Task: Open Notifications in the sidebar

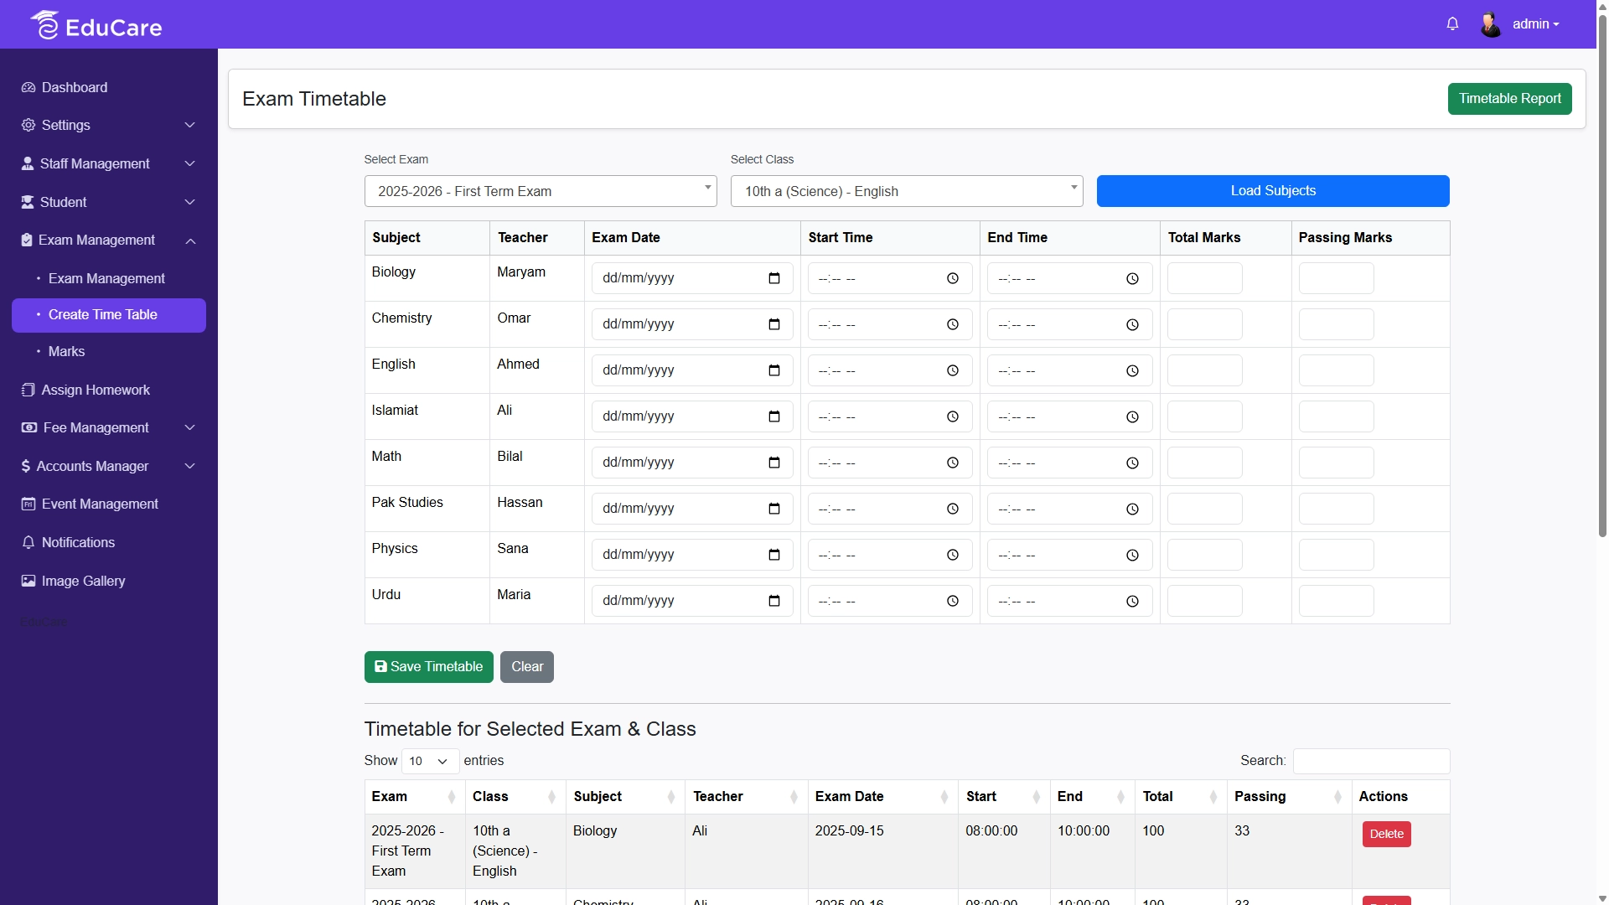Action: (x=109, y=542)
